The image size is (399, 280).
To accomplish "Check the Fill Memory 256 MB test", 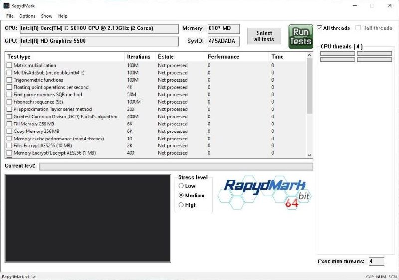I will coord(9,124).
